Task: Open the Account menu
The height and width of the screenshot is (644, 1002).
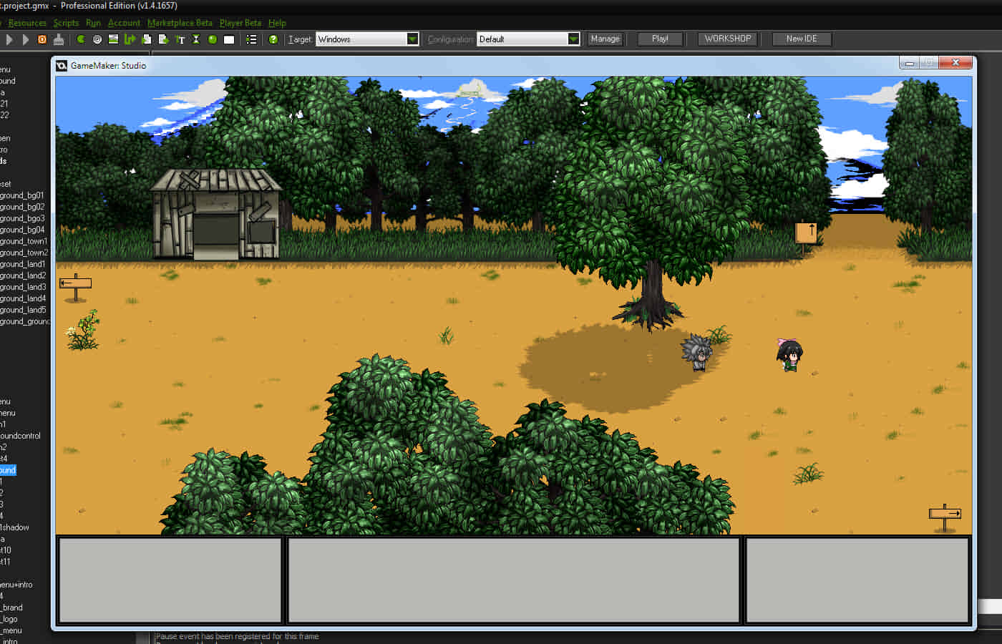Action: pyautogui.click(x=124, y=23)
